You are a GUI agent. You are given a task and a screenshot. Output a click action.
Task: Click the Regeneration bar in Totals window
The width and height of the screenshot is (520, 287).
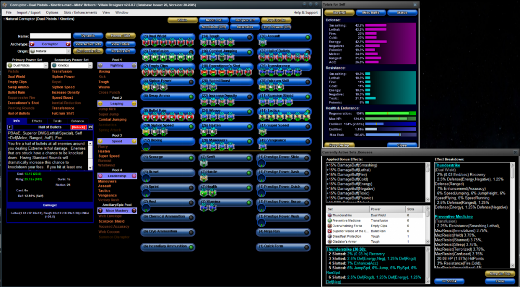390,113
